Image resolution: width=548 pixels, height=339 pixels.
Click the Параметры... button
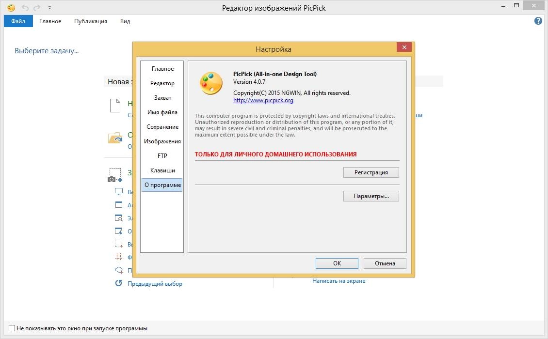[x=371, y=196]
